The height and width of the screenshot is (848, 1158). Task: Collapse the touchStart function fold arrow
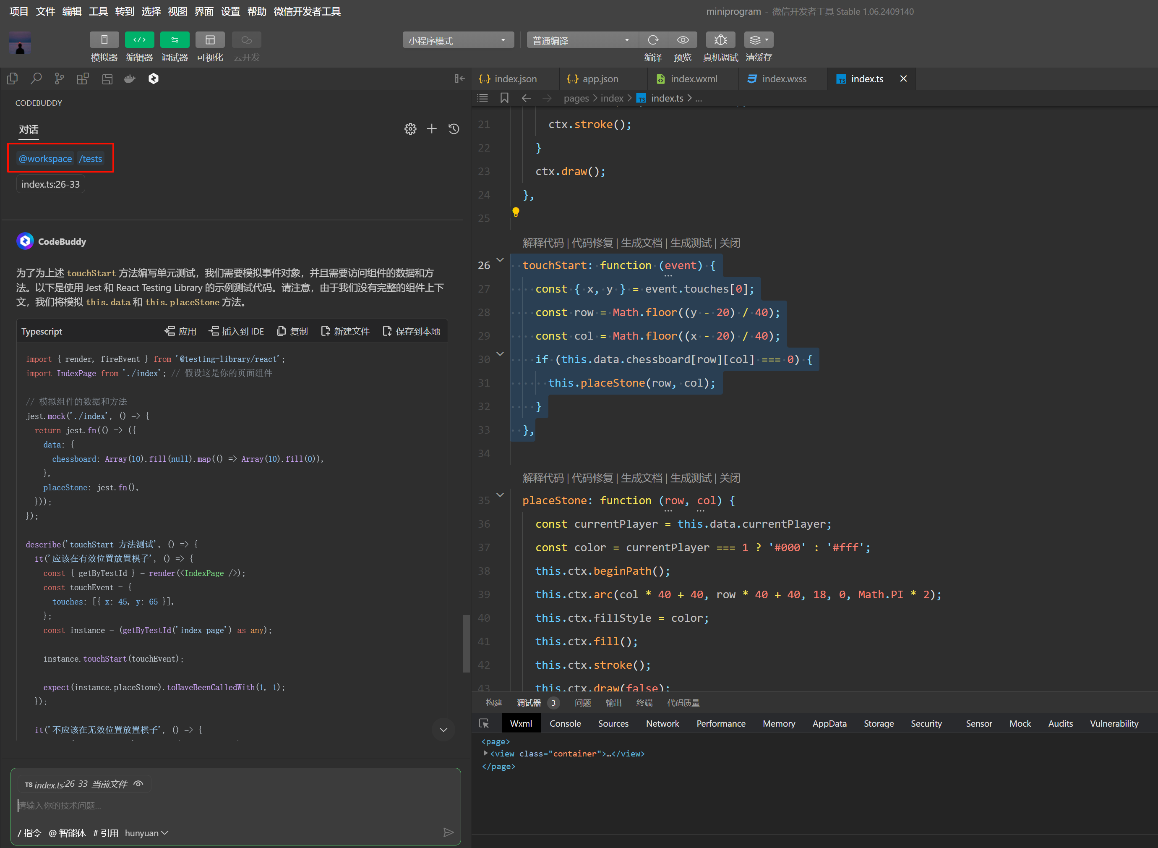(x=500, y=260)
